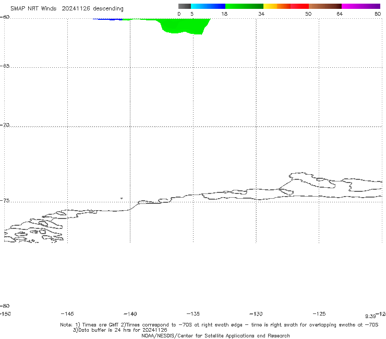The width and height of the screenshot is (386, 339).
Task: Click the date "20241126" in the map title
Action: (x=76, y=8)
